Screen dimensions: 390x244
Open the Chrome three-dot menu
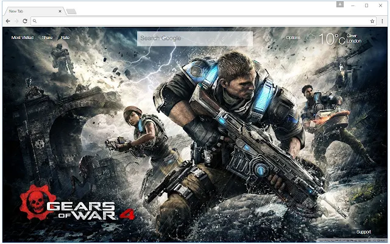coord(383,21)
